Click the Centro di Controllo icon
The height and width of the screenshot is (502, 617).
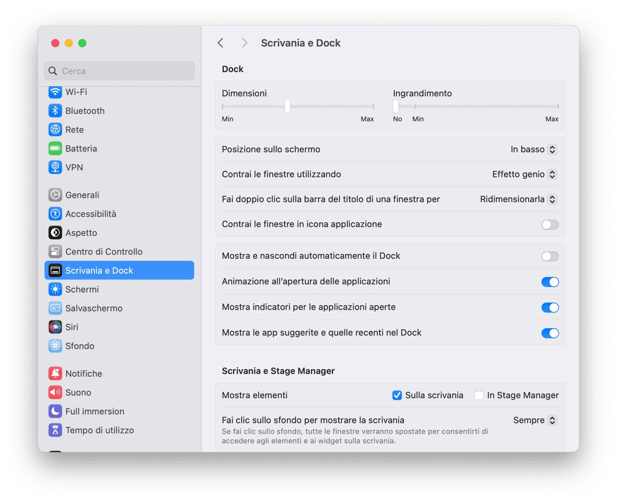(55, 252)
